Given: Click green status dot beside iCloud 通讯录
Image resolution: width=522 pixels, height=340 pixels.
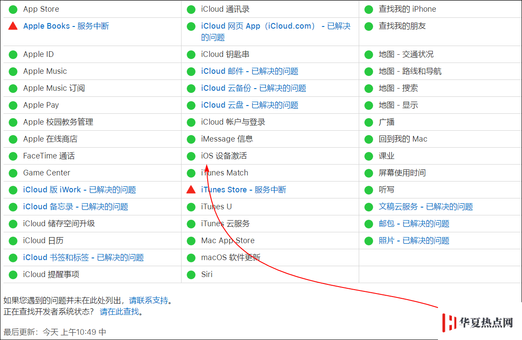Looking at the screenshot, I should coord(191,9).
